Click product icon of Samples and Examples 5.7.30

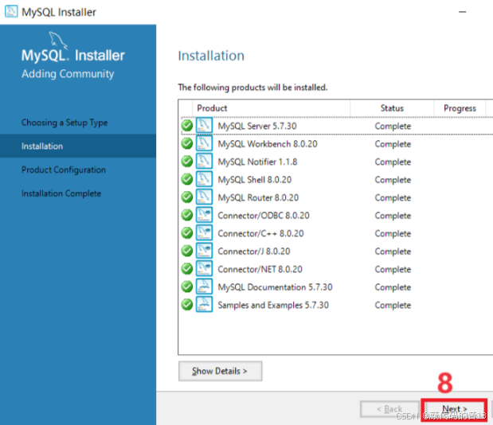pos(204,304)
